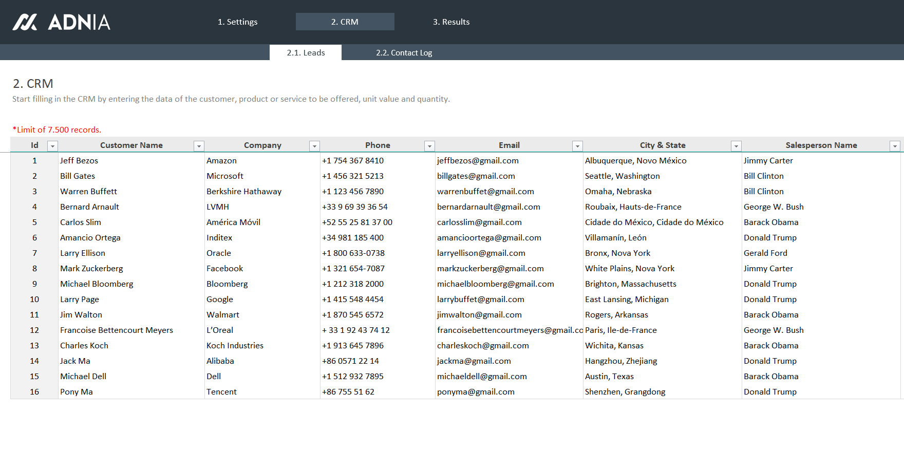Viewport: 904px width, 467px height.
Task: Select the Jim Walton cell
Action: coord(131,314)
